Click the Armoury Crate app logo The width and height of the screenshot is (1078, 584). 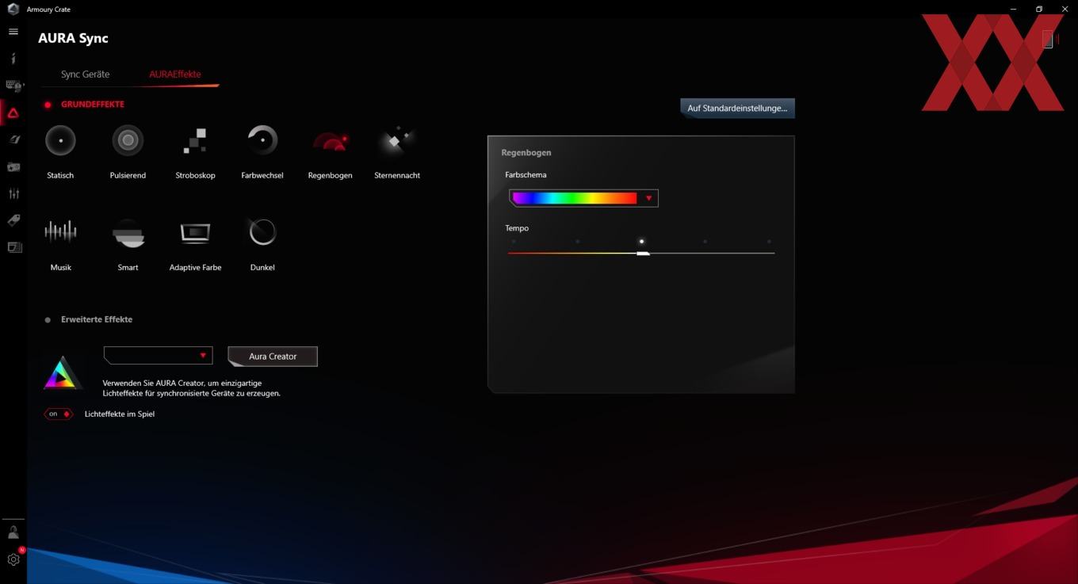(x=13, y=9)
